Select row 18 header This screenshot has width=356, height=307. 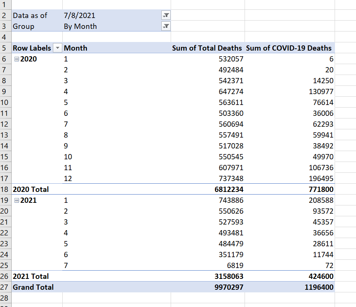point(6,189)
